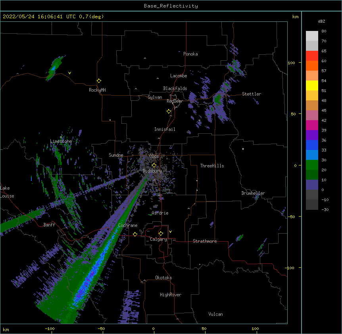Click the yellow V marker northwest of RockyMH
The width and height of the screenshot is (342, 334).
(x=69, y=73)
